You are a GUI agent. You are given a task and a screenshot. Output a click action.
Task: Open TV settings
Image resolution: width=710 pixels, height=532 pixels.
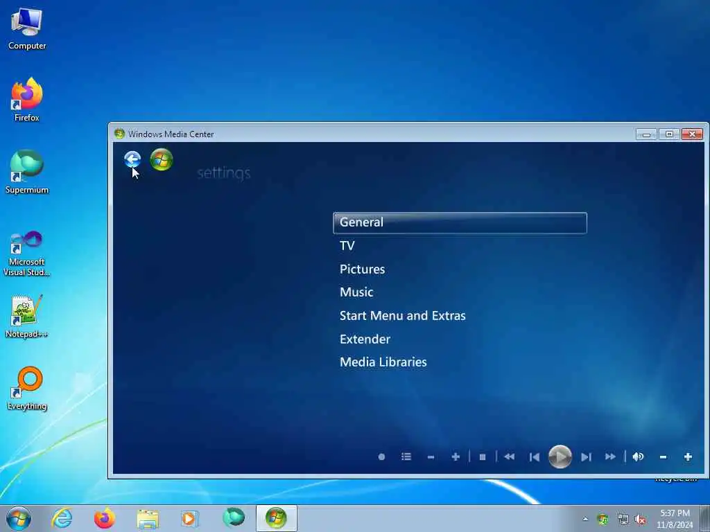347,246
